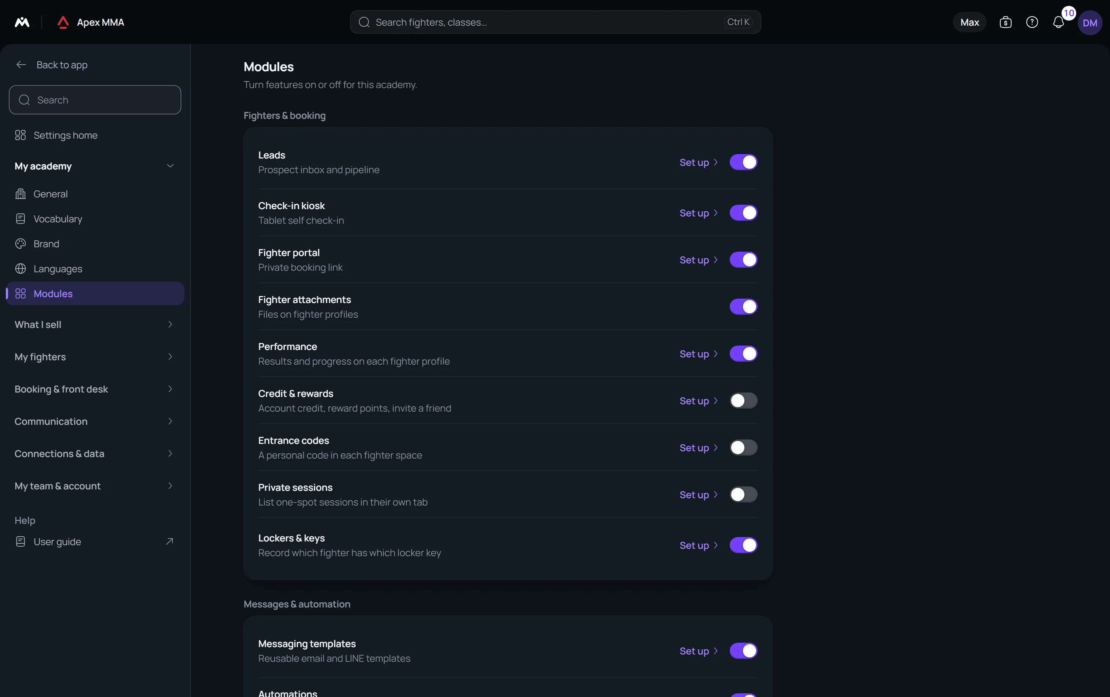Open the DM user avatar menu
This screenshot has width=1110, height=697.
click(1090, 23)
